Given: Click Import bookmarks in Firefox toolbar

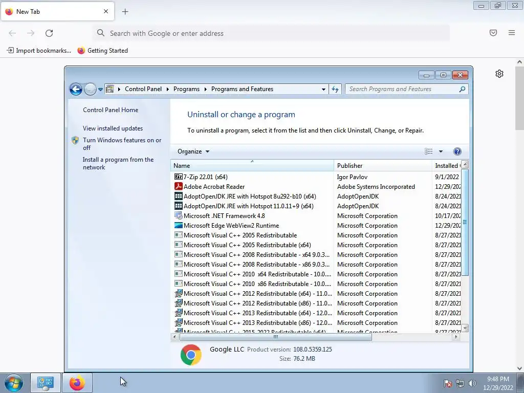Looking at the screenshot, I should point(39,51).
